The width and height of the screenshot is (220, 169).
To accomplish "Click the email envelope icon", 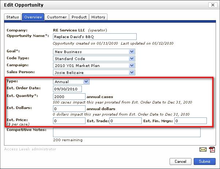I will point(203,149).
